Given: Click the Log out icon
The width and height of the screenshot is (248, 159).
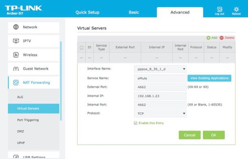Looking at the screenshot, I should [x=220, y=9].
